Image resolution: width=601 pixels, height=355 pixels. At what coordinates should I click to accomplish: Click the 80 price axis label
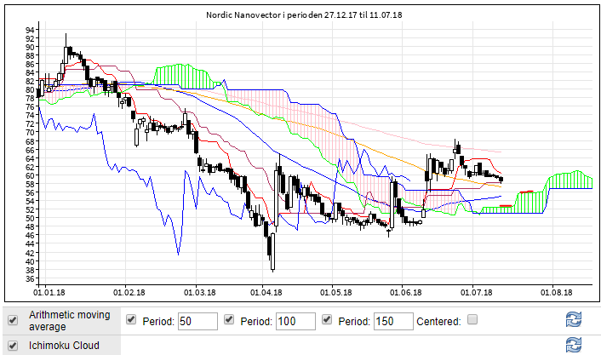coord(31,90)
